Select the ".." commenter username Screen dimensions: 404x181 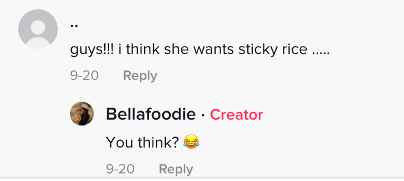[x=74, y=26]
